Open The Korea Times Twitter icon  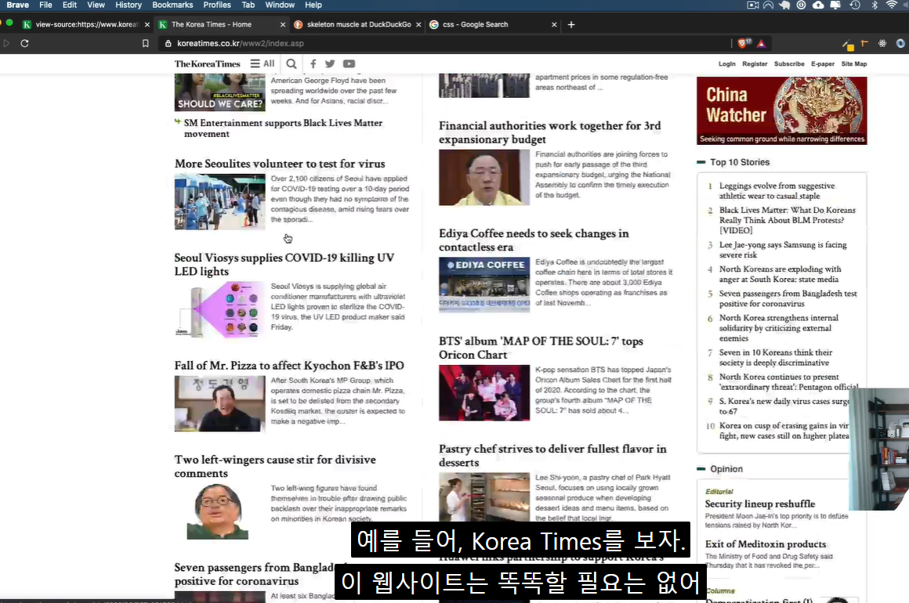330,63
